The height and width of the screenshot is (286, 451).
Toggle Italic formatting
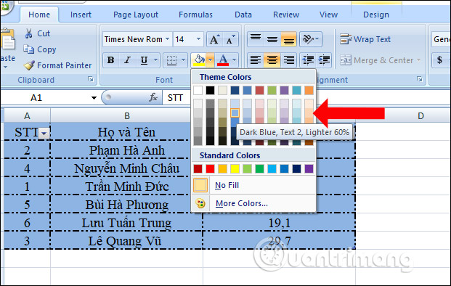pyautogui.click(x=127, y=60)
